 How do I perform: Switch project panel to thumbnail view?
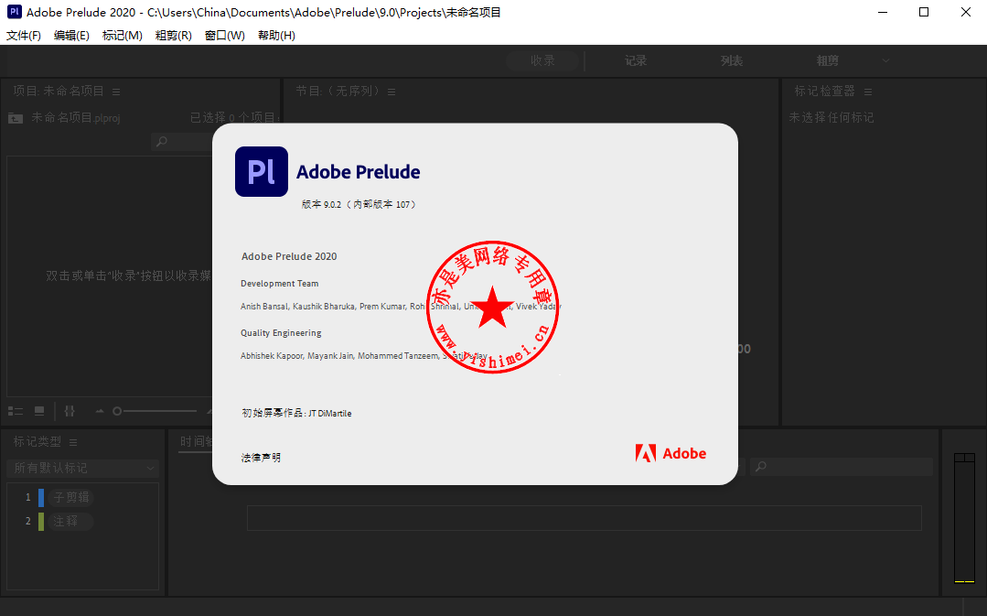coord(39,411)
